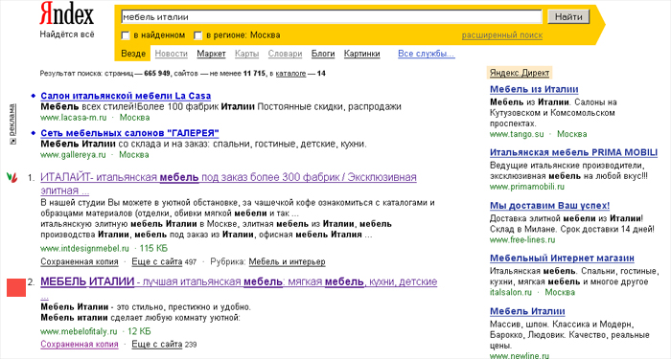Click the 'каталоге' link in result stats
The height and width of the screenshot is (359, 671).
290,74
